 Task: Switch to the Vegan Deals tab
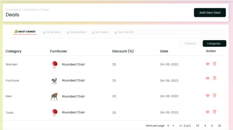click(76, 32)
